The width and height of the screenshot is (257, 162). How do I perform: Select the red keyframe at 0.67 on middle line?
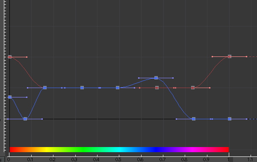(157, 88)
